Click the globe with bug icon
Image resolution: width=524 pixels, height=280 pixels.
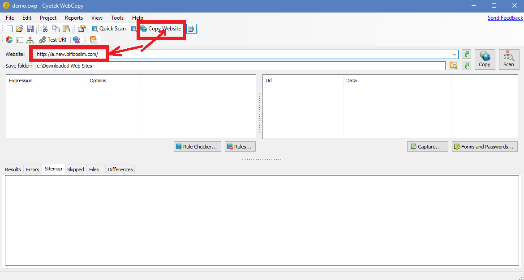pos(77,40)
